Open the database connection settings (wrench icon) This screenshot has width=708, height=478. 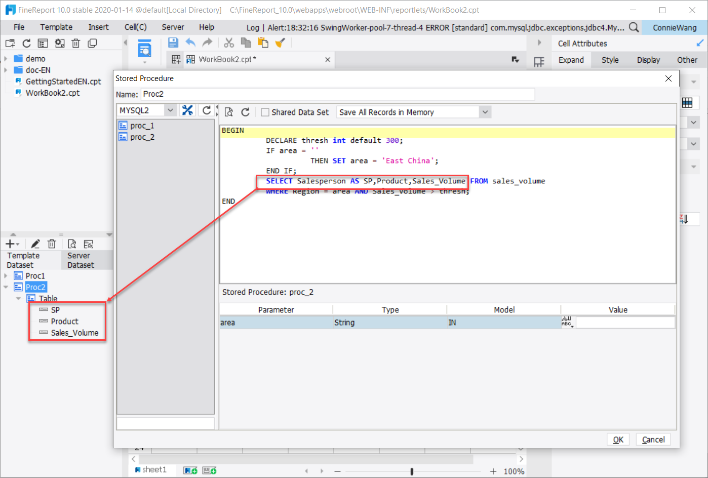point(187,110)
